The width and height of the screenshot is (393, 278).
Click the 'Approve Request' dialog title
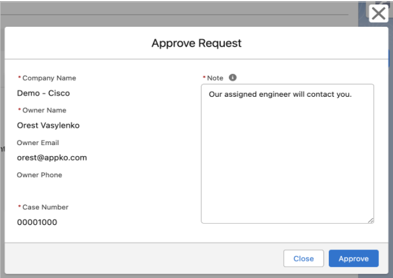(x=196, y=43)
